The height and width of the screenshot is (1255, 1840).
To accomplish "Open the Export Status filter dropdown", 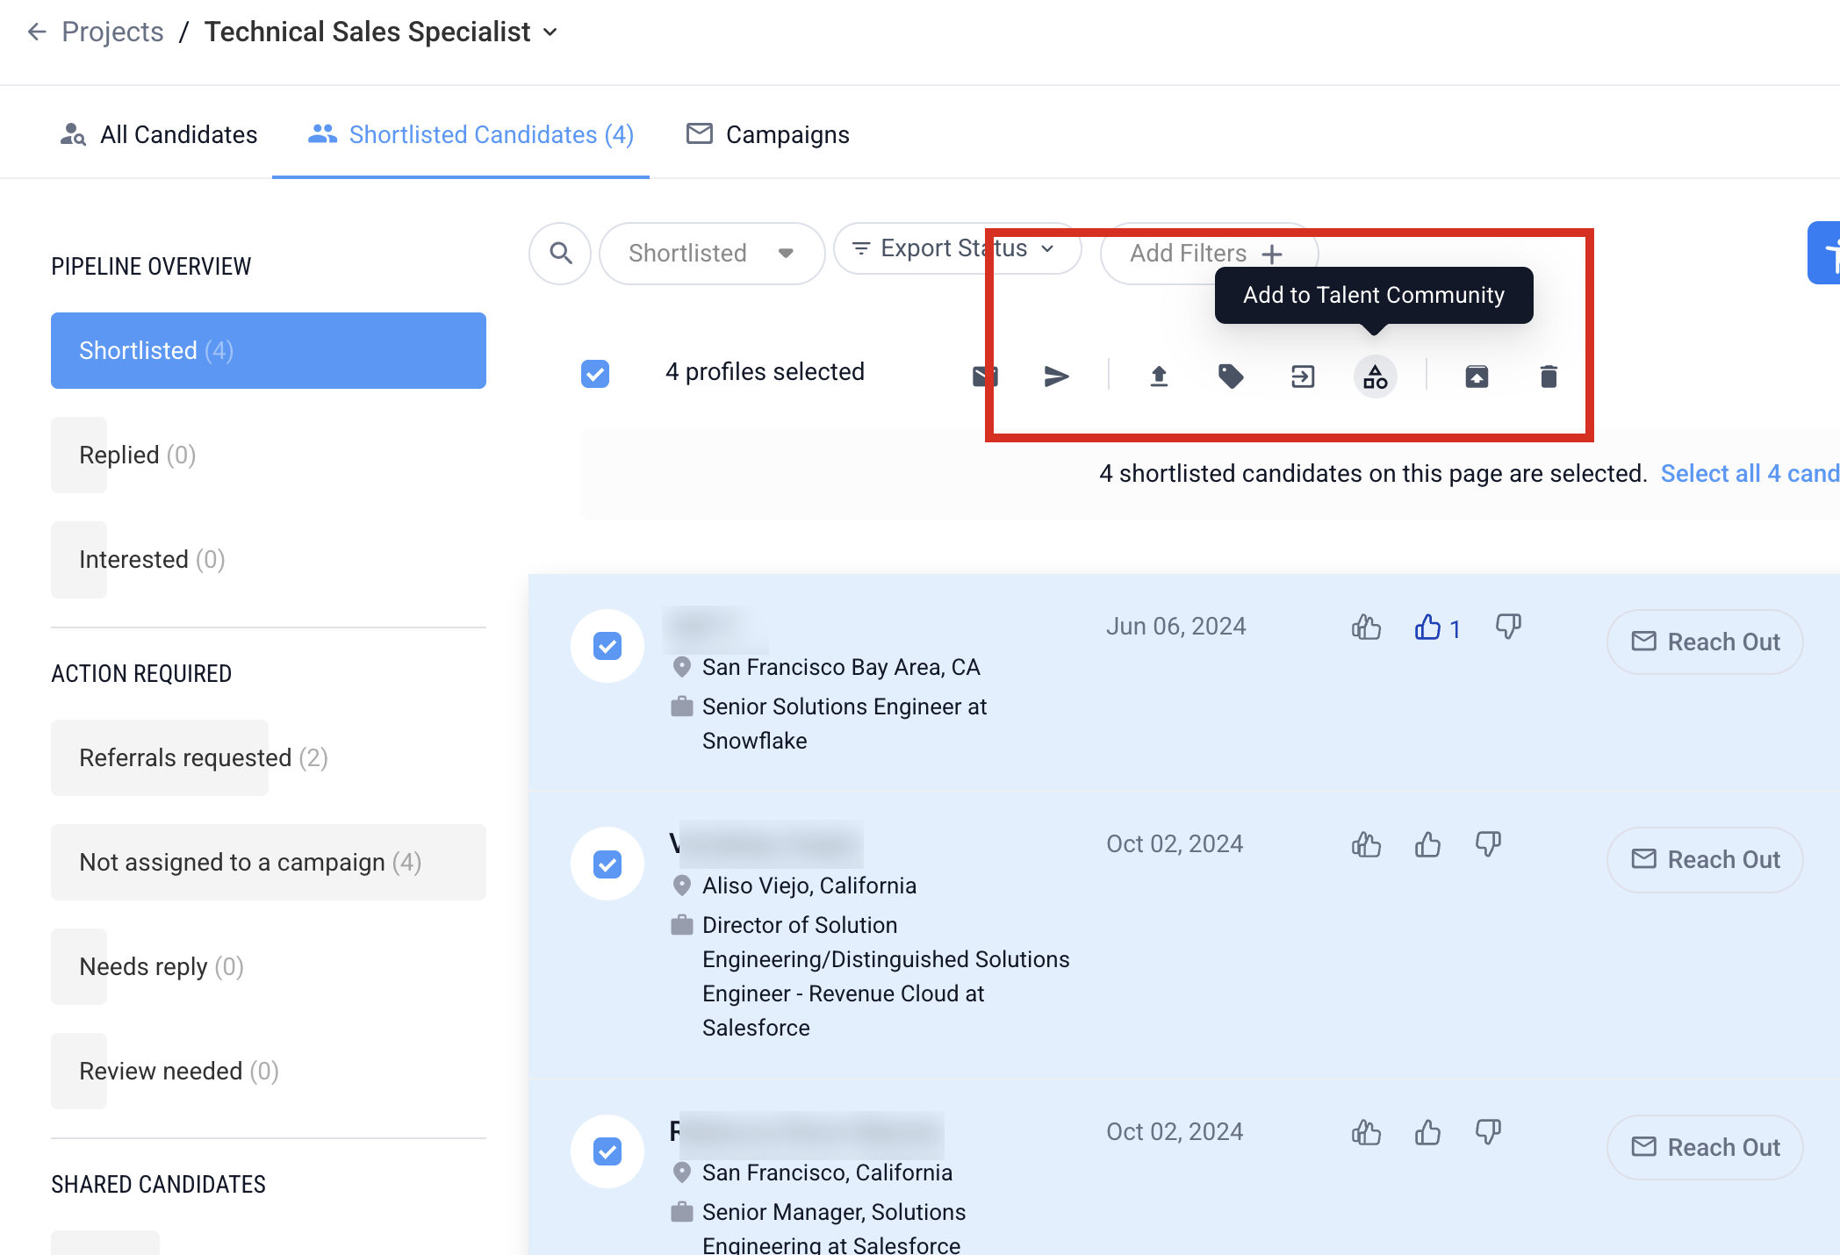I will pyautogui.click(x=957, y=248).
